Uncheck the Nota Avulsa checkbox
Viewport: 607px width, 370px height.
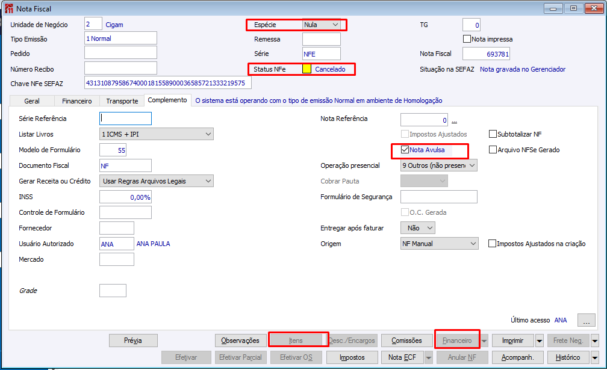405,150
